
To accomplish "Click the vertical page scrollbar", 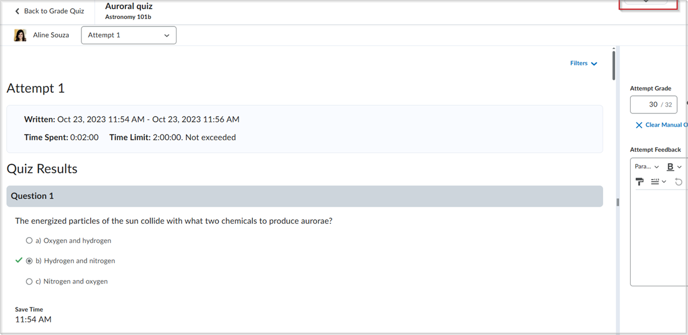I will [613, 64].
